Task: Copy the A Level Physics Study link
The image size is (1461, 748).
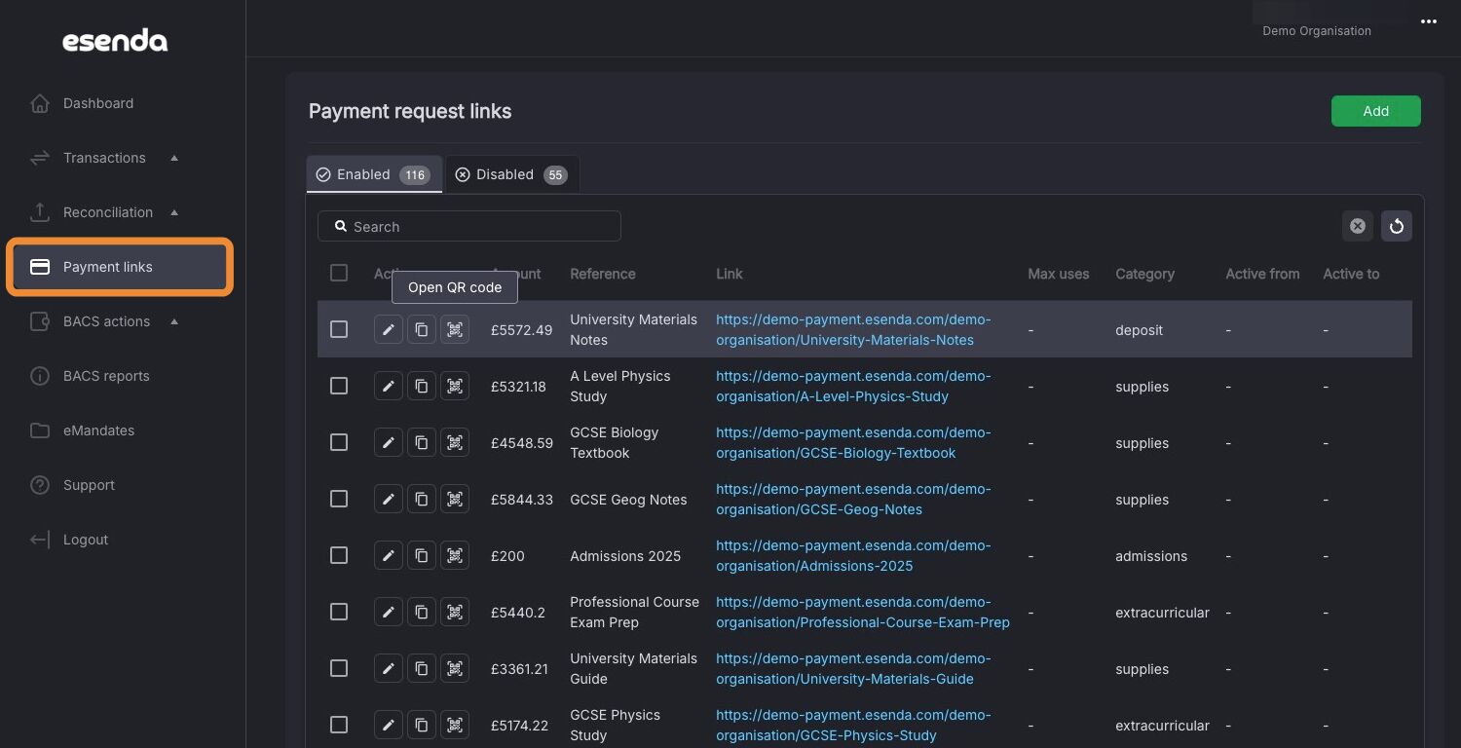Action: [x=422, y=387]
